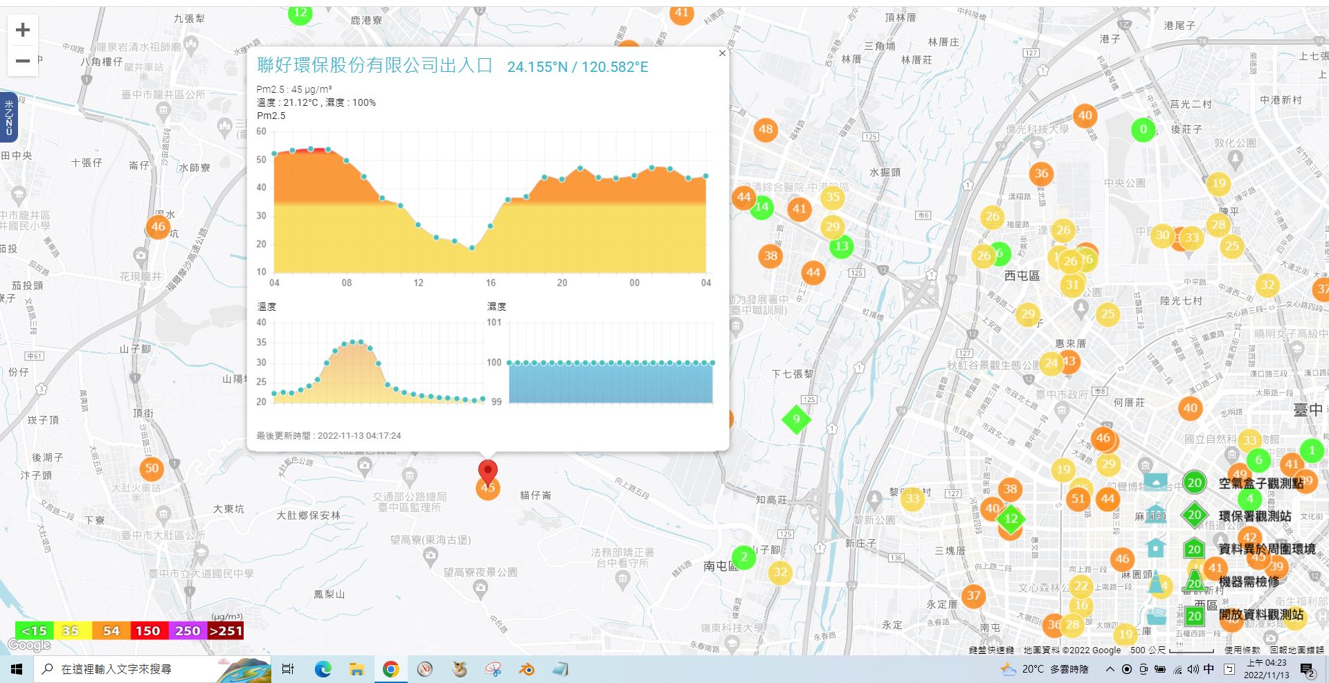
Task: Open the Google logo link on map
Action: [29, 645]
